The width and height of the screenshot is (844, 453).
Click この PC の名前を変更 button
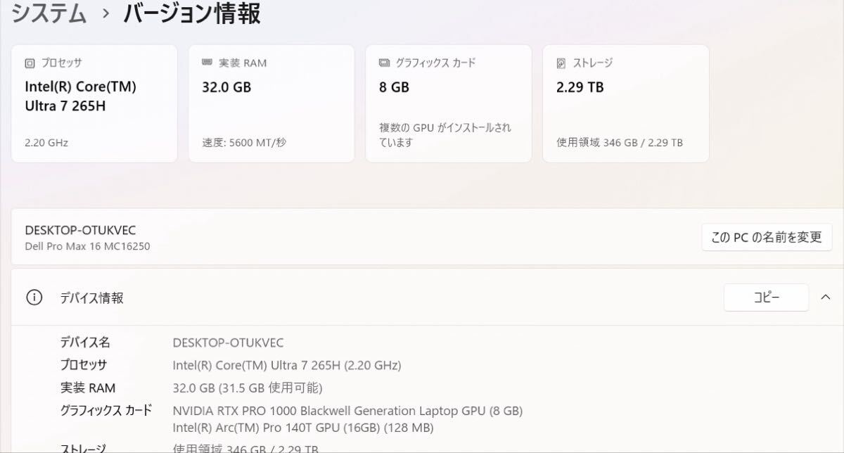767,237
